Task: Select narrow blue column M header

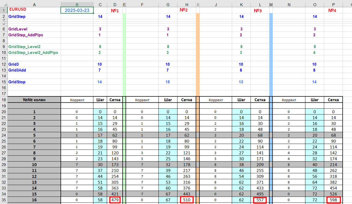Action: coord(271,5)
